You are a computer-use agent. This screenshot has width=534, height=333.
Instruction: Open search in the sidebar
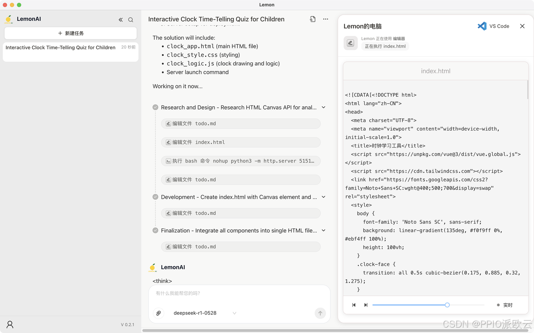click(x=131, y=20)
